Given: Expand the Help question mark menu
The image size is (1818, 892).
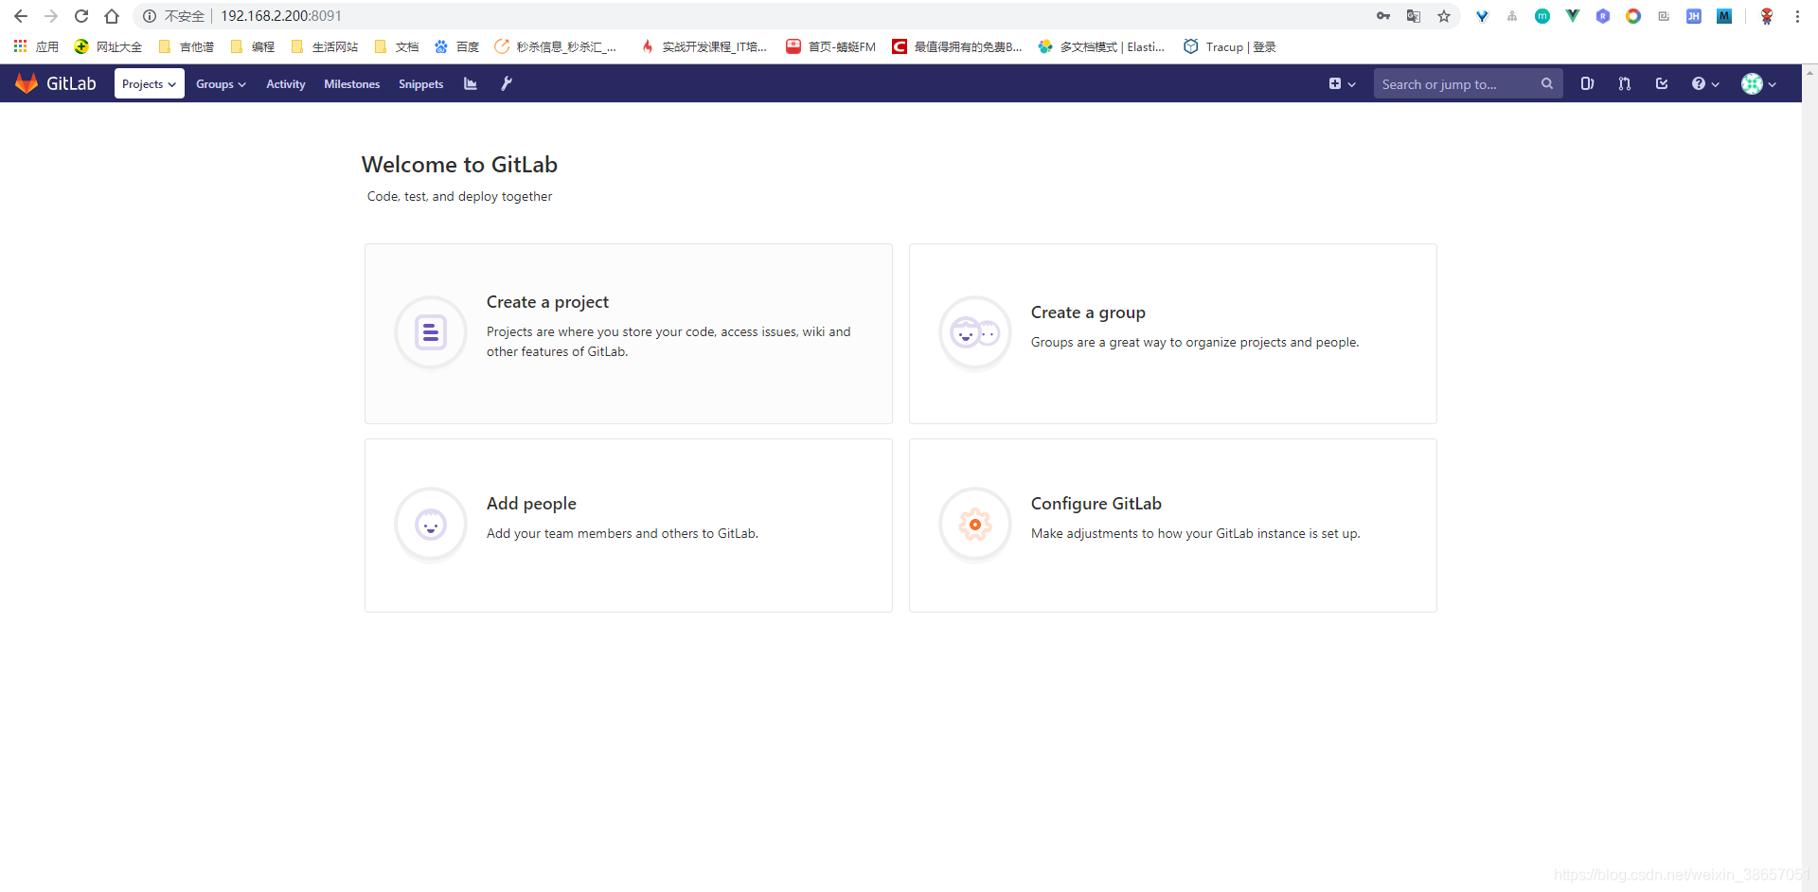Looking at the screenshot, I should (1705, 83).
